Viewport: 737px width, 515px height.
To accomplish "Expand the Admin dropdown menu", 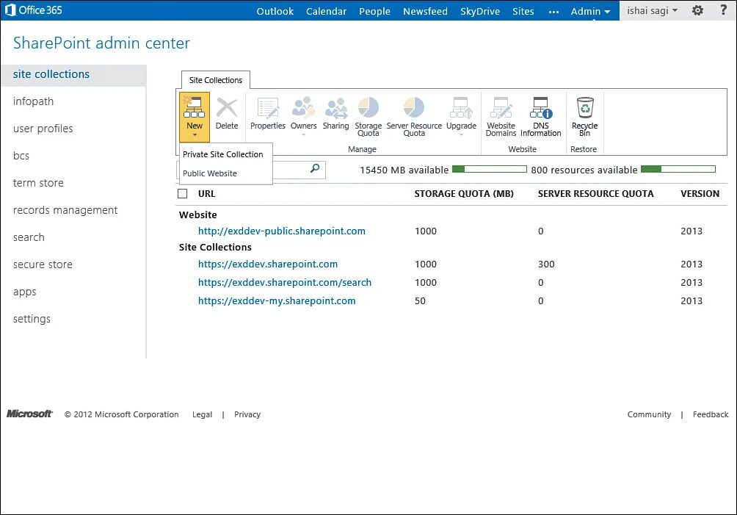I will coord(590,11).
